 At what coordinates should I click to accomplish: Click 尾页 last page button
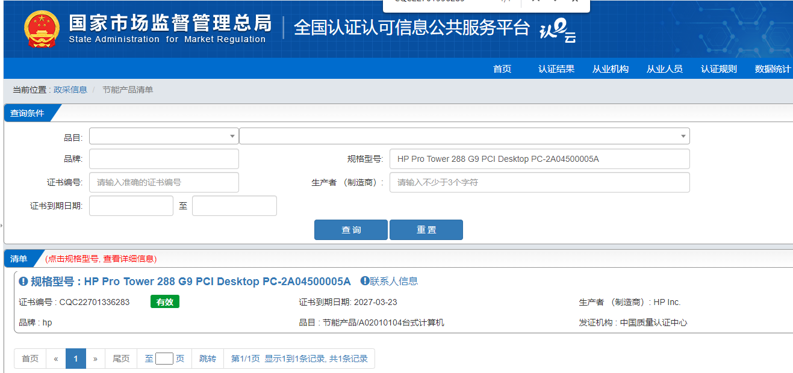coord(121,359)
